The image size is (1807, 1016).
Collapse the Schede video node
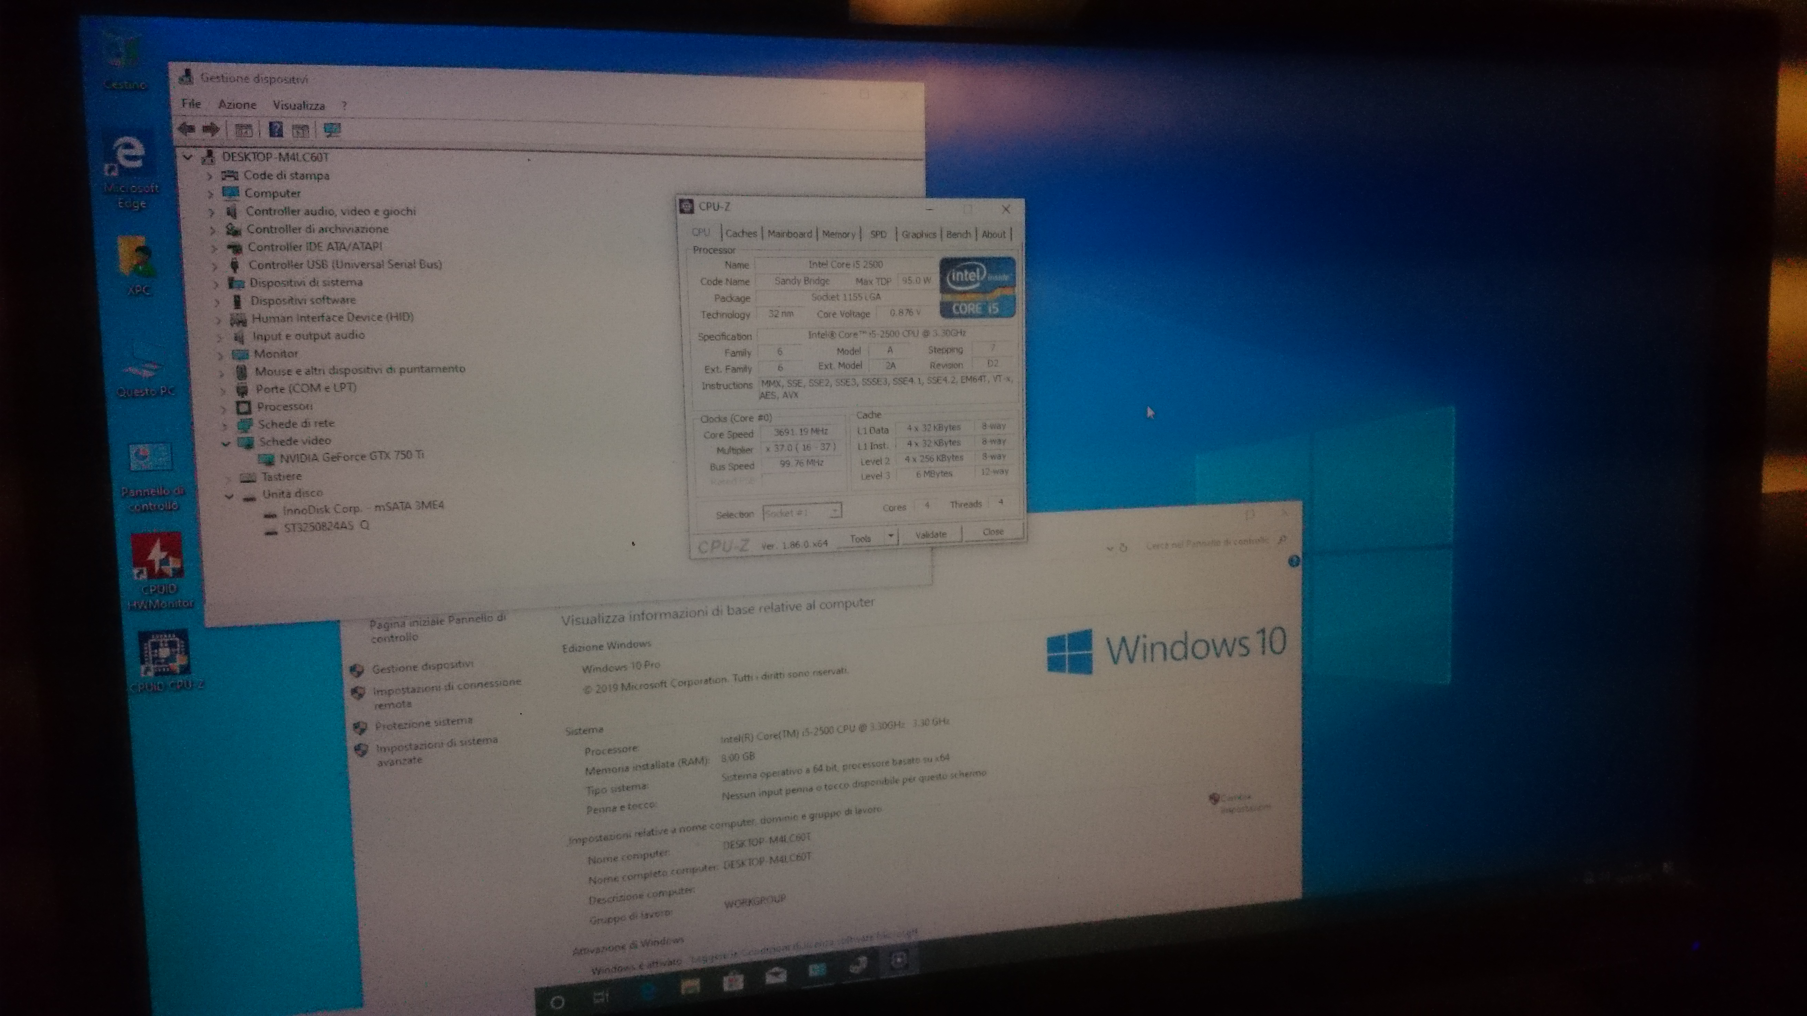coord(225,443)
